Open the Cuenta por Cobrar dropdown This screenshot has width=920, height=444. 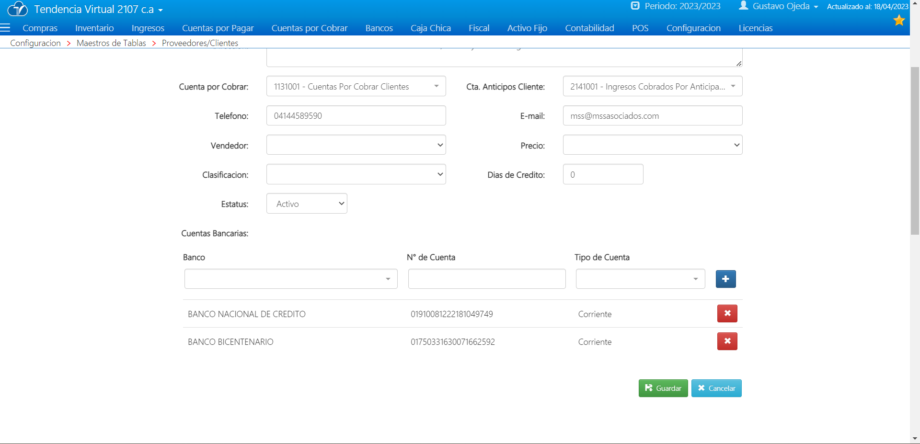[356, 86]
